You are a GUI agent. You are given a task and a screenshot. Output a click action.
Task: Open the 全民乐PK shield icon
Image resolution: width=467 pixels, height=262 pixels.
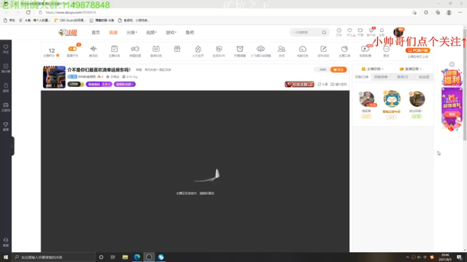pos(219,49)
